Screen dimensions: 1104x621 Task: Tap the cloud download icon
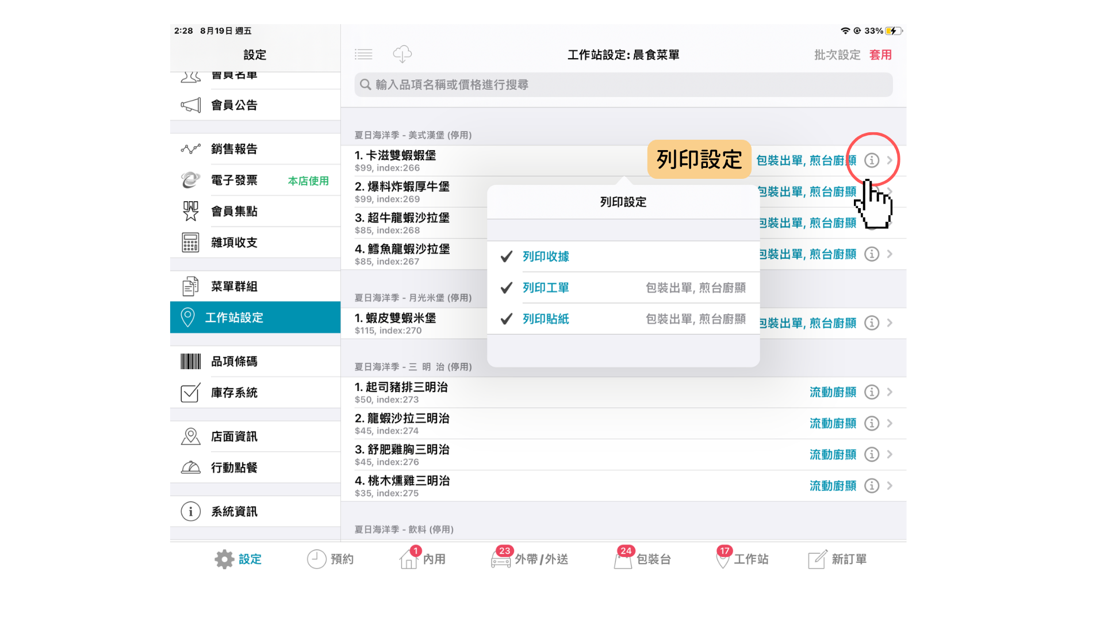(402, 54)
